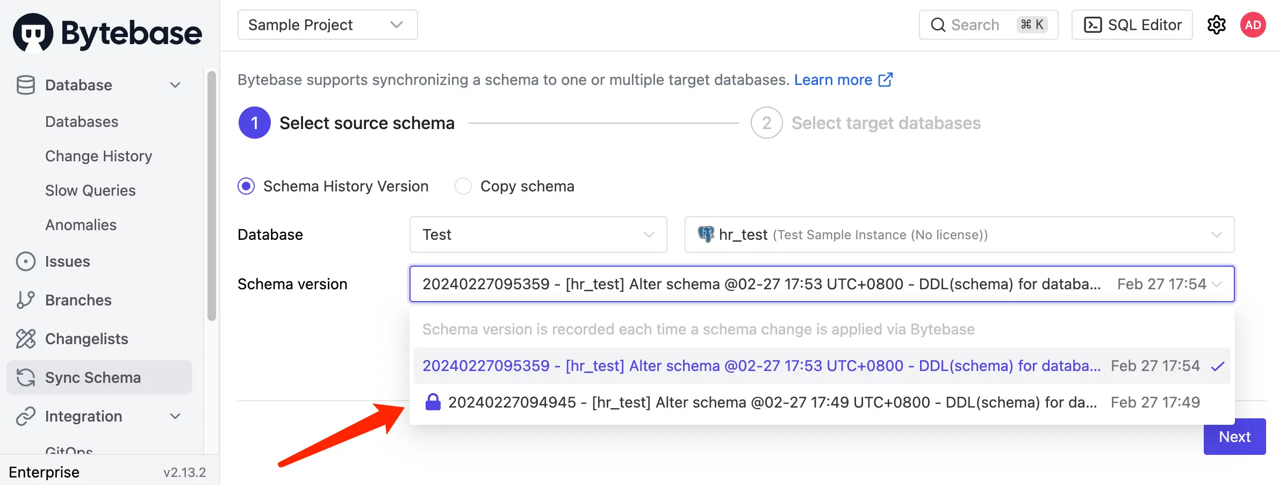Click the external link icon beside Learn more
Viewport: 1279px width, 485px height.
point(885,80)
